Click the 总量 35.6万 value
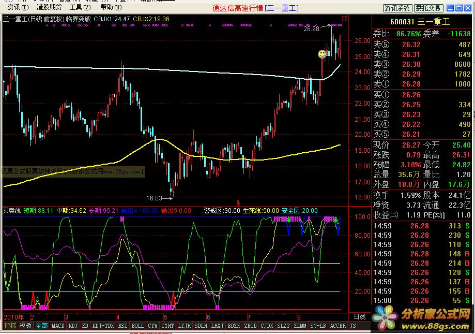This screenshot has height=334, width=475. 409,175
